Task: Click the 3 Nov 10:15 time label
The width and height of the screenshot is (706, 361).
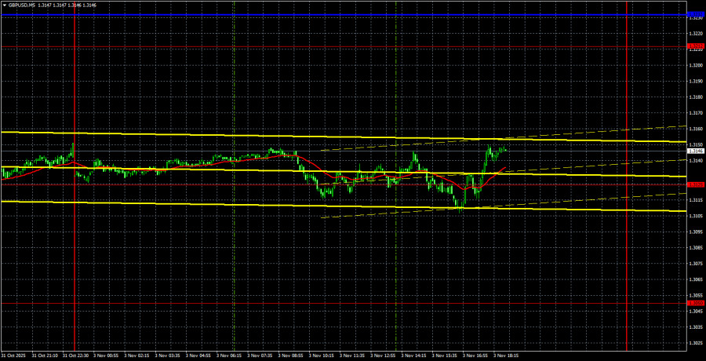Action: [320, 355]
